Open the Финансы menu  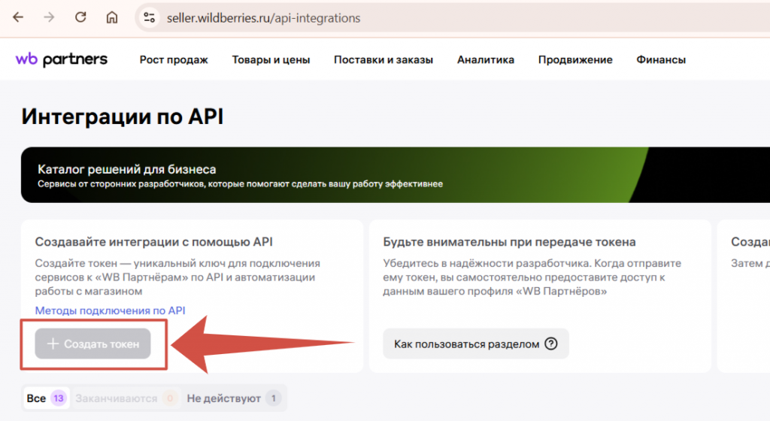click(661, 60)
